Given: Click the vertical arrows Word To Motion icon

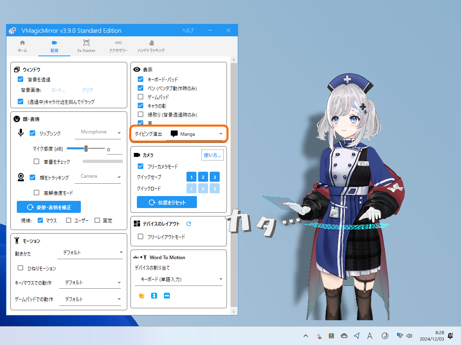Looking at the screenshot, I should pos(154,295).
